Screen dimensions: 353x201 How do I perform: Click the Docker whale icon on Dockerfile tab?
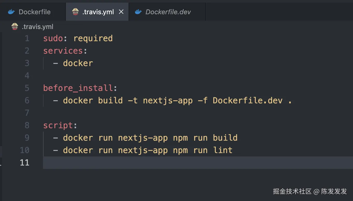[11, 12]
